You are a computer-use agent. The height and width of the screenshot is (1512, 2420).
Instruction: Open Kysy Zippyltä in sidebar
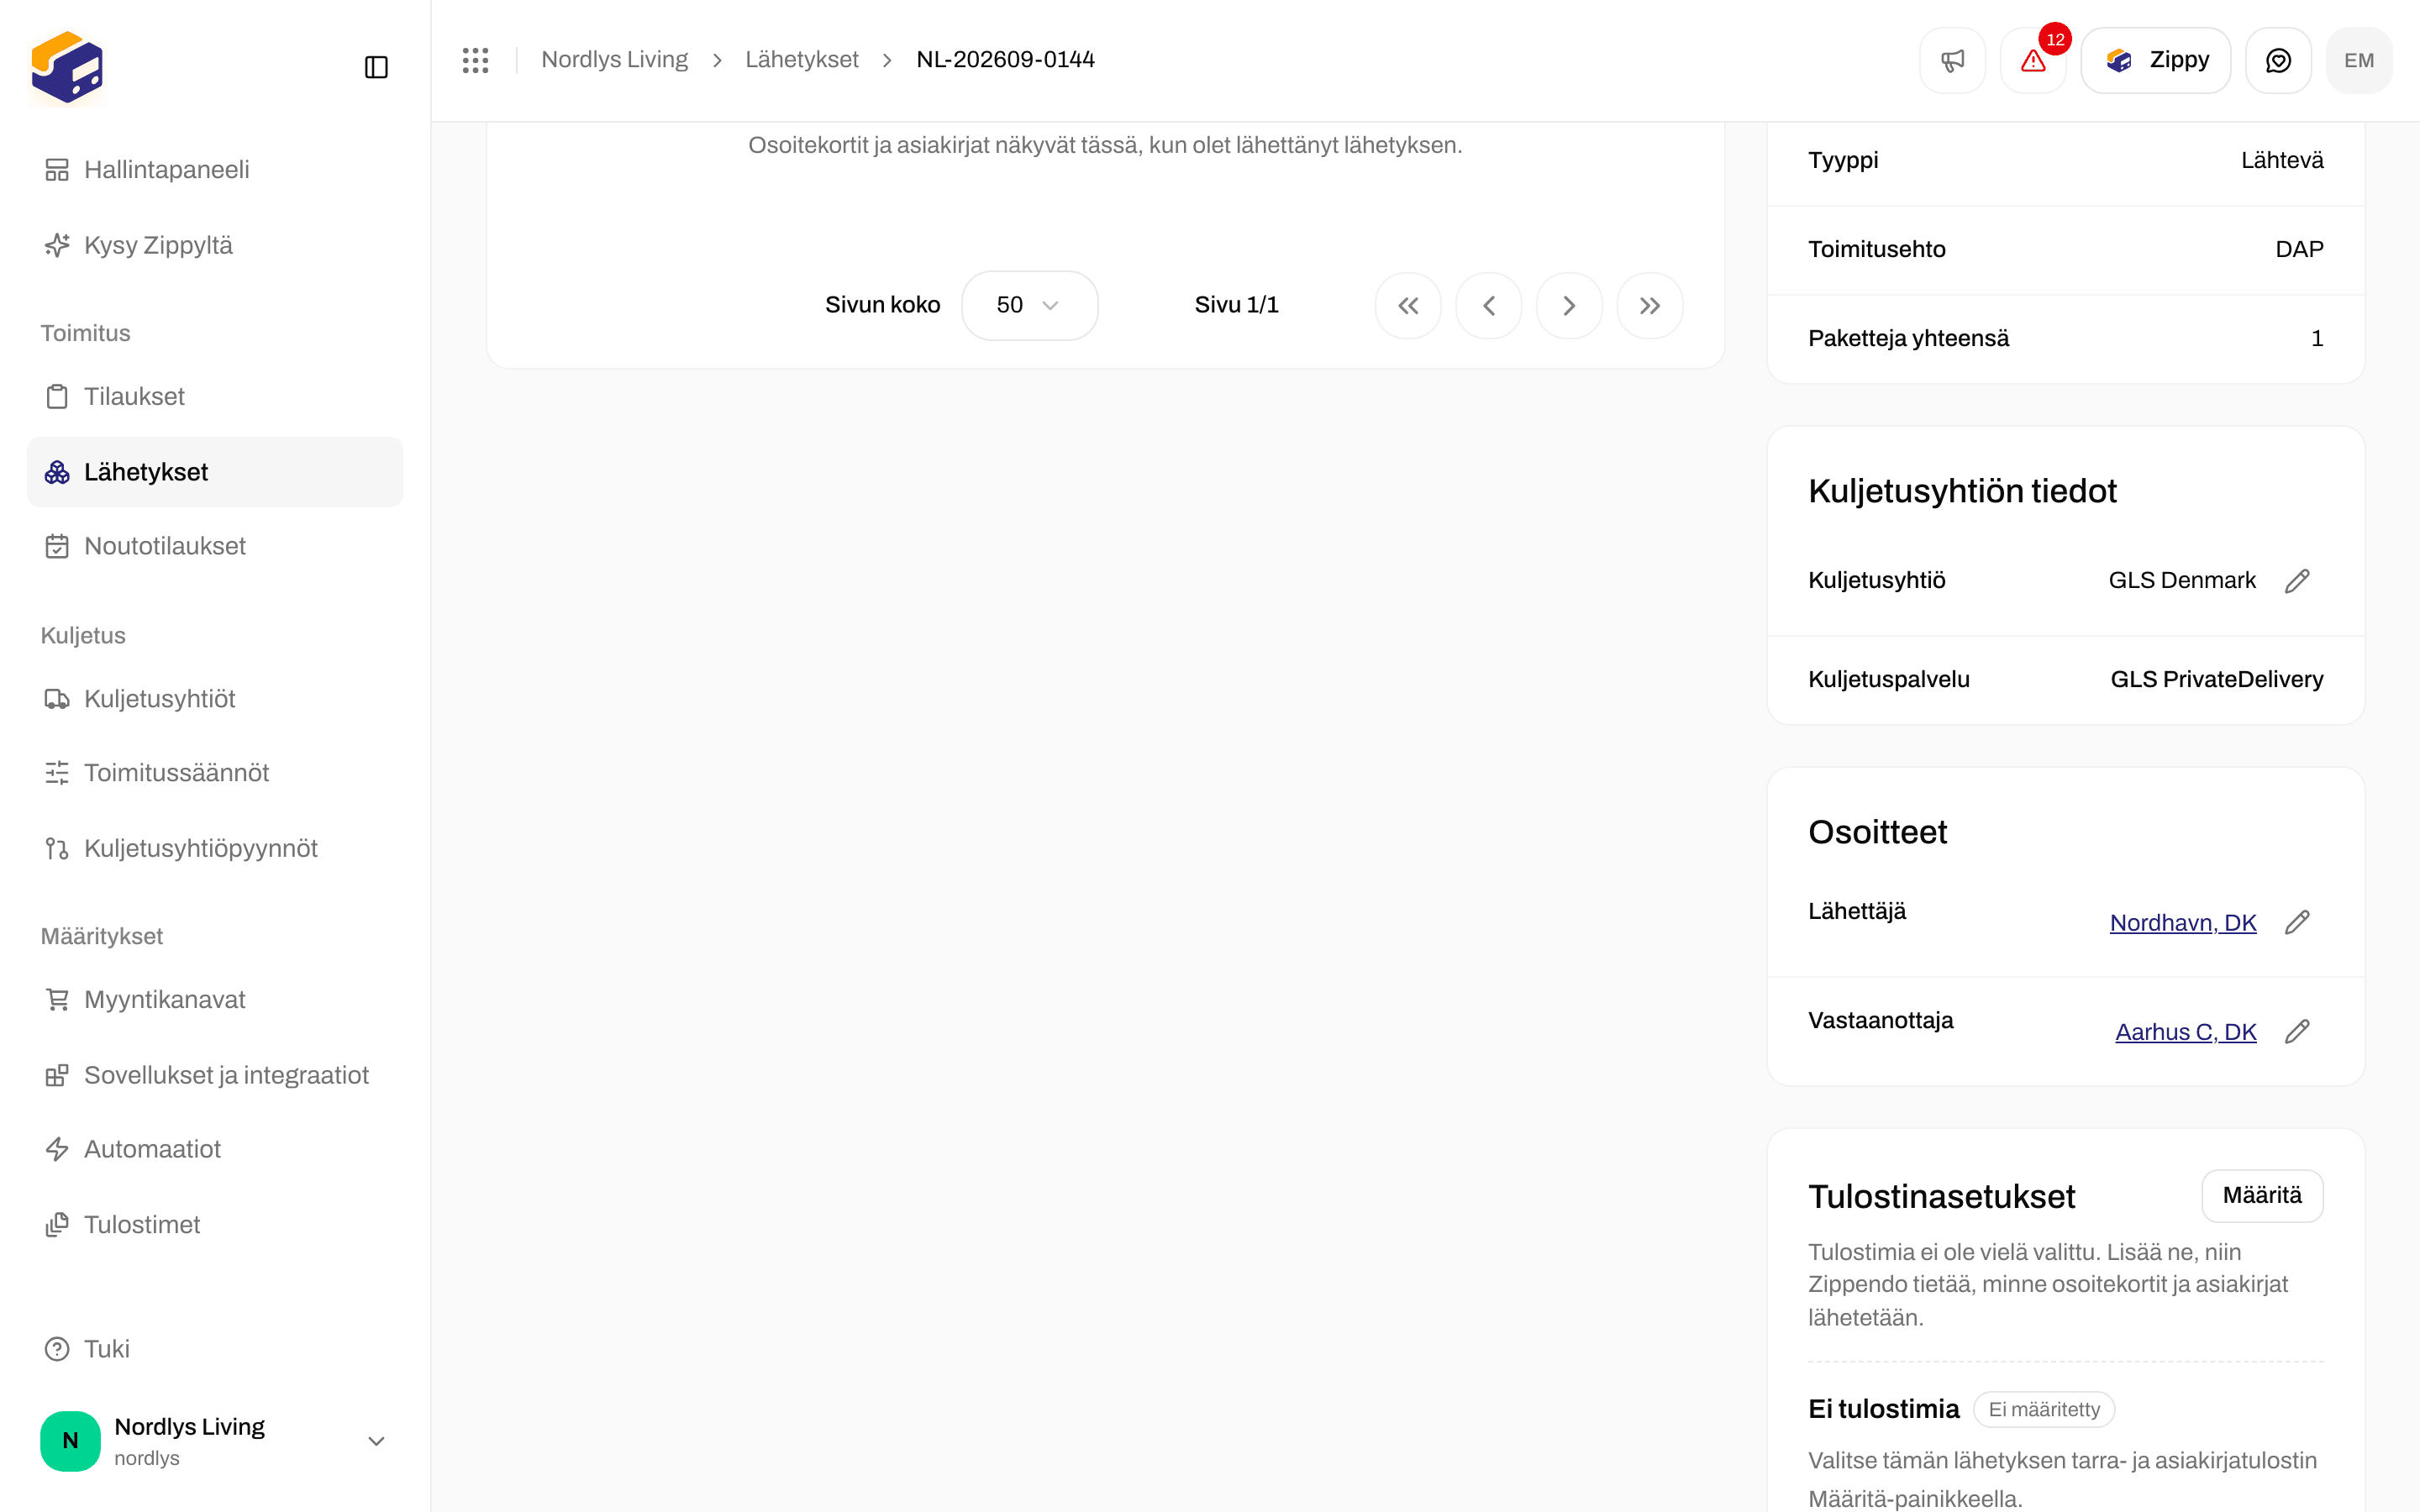[x=215, y=245]
